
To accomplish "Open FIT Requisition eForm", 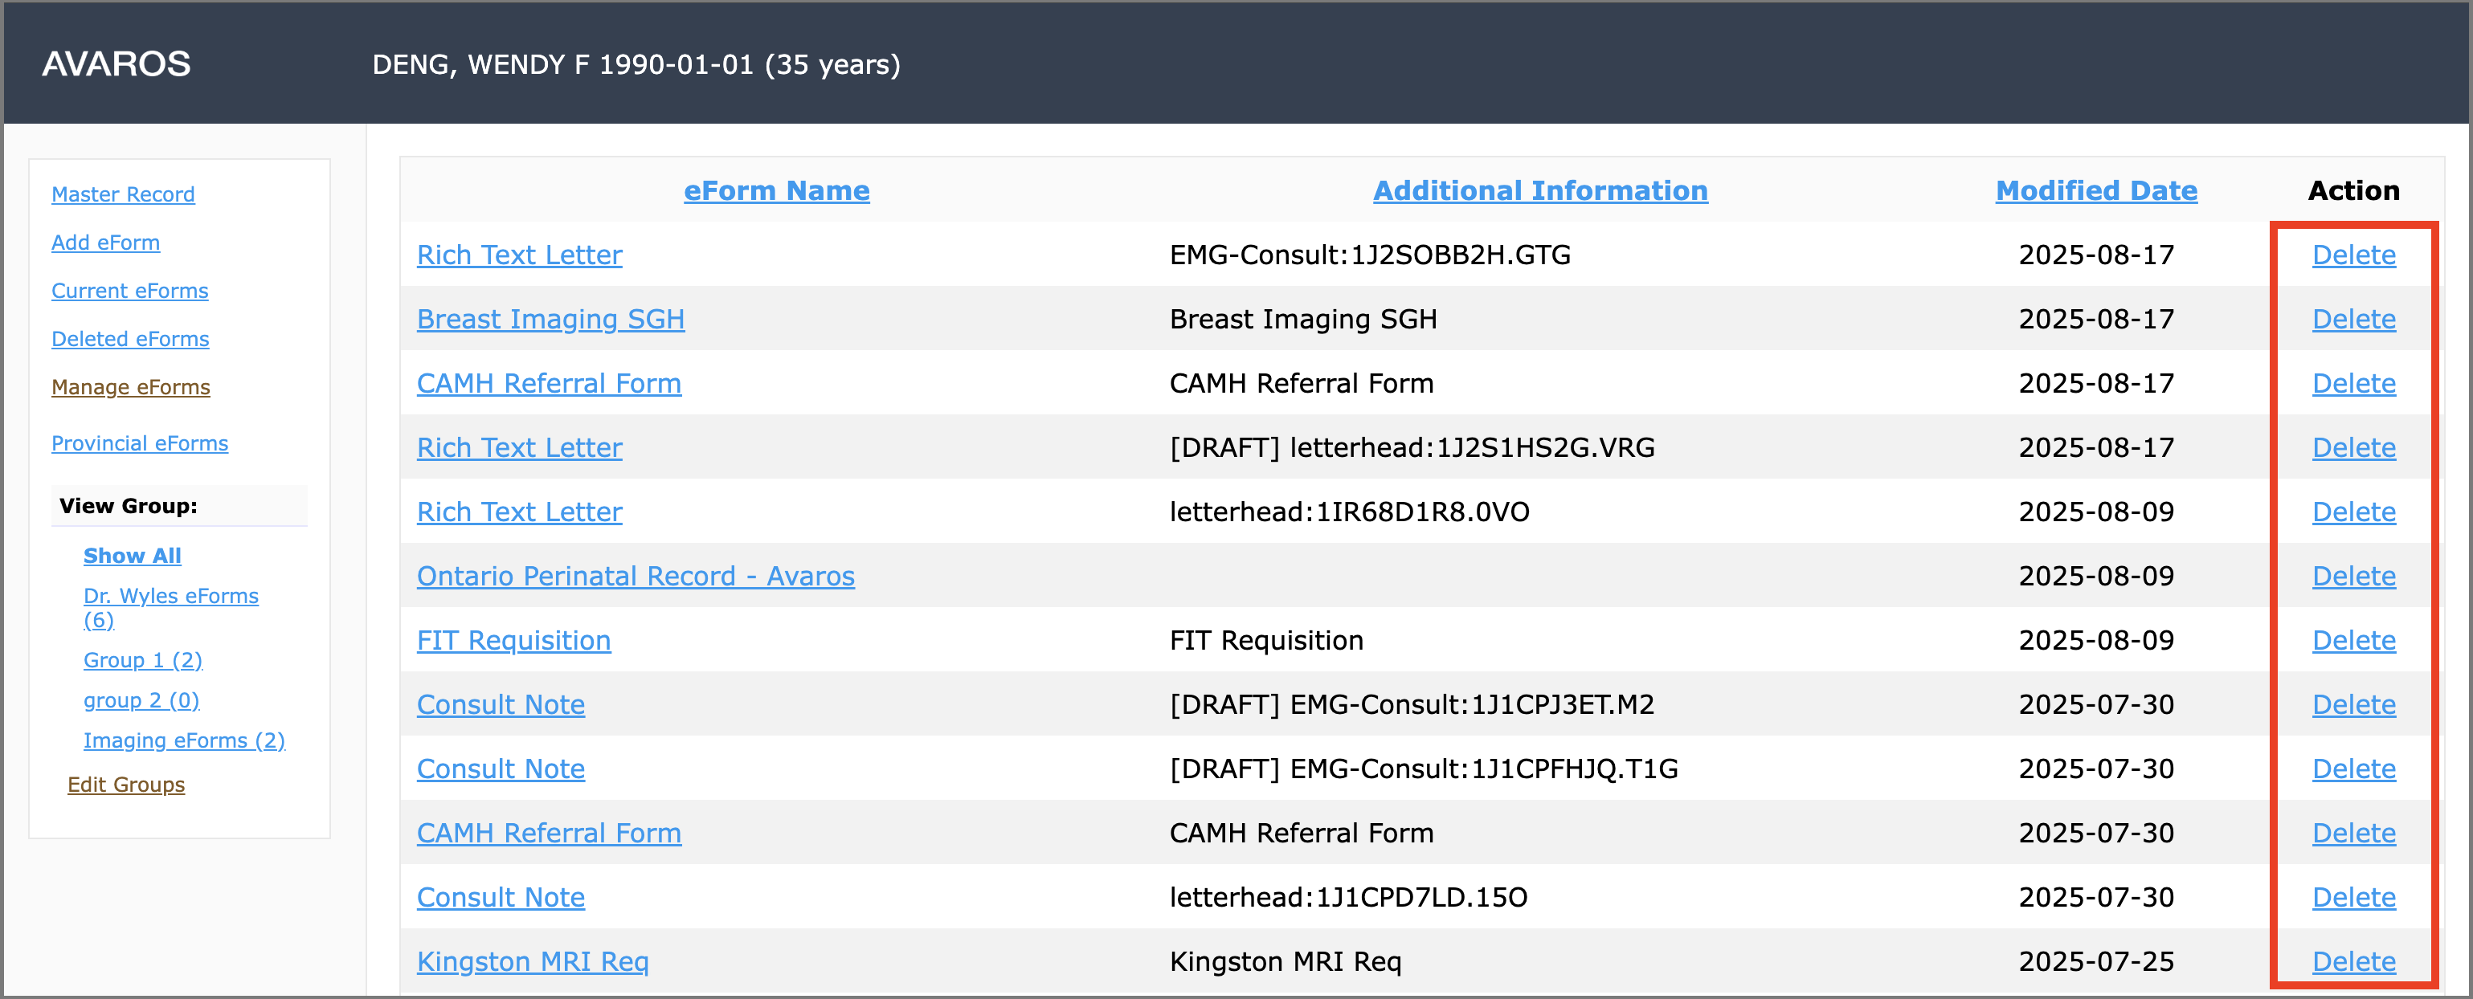I will (513, 641).
